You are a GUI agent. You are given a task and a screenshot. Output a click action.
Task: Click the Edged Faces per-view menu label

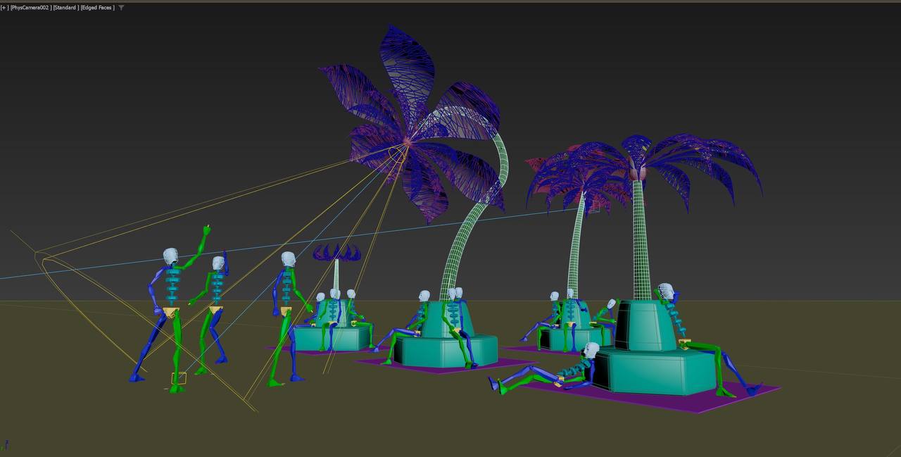[x=98, y=8]
